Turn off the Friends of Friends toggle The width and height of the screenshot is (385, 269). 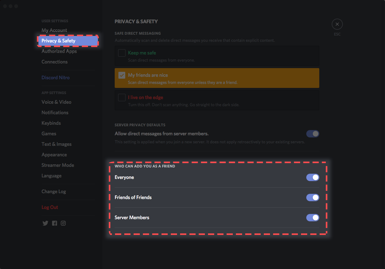(313, 197)
